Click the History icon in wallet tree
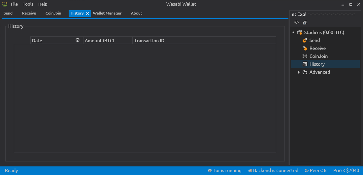 (305, 64)
